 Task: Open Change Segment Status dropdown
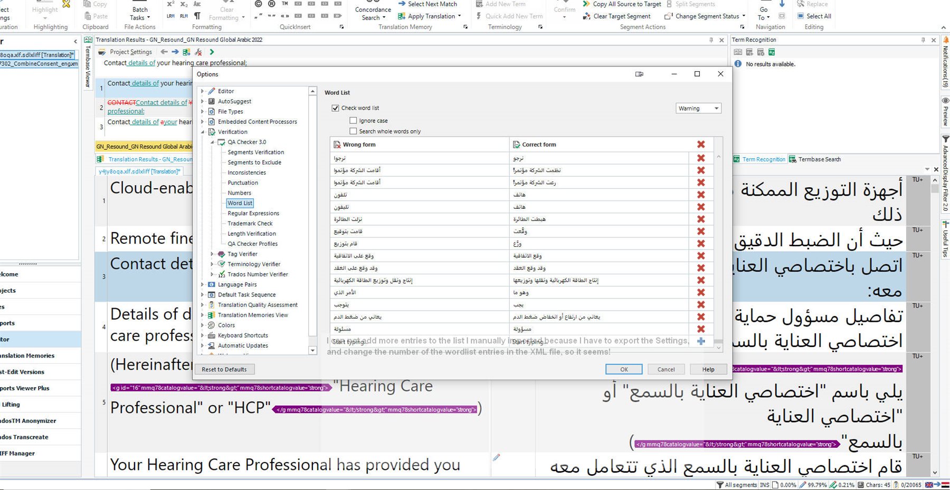(705, 16)
